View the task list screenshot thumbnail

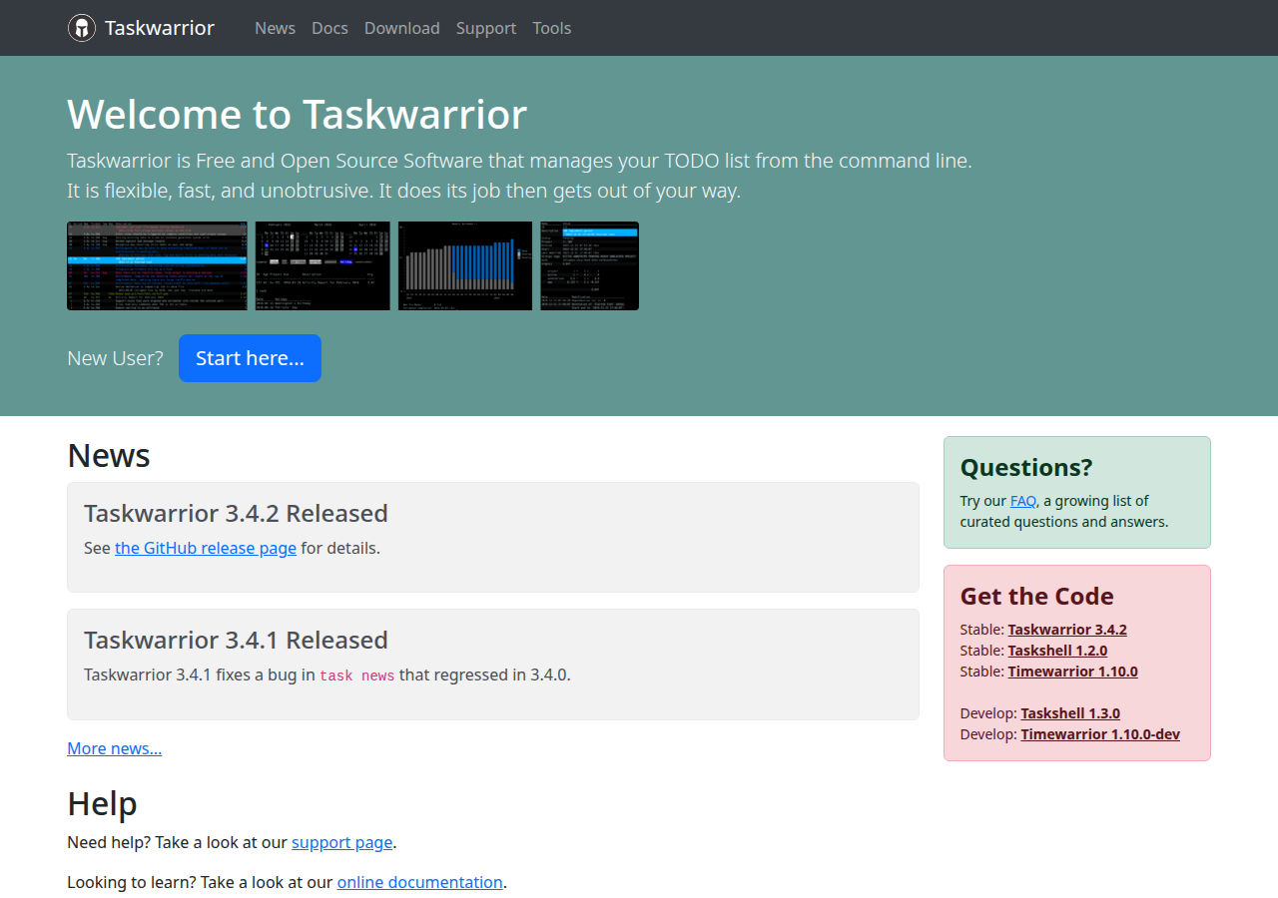pyautogui.click(x=158, y=266)
